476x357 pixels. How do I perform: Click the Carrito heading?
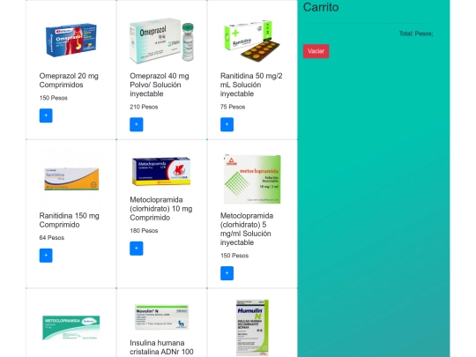321,7
